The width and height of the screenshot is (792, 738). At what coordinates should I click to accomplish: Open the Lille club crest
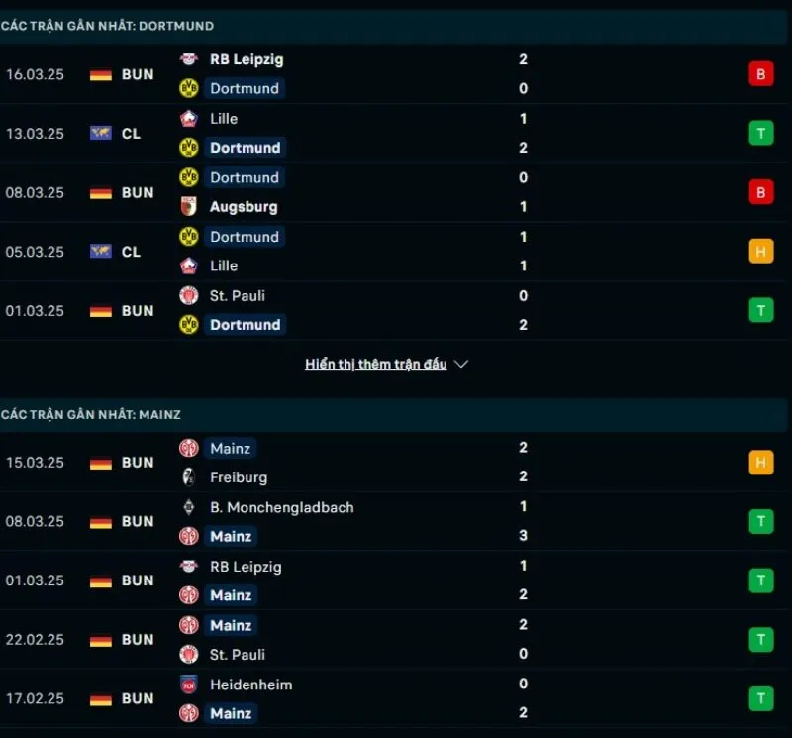[x=191, y=118]
